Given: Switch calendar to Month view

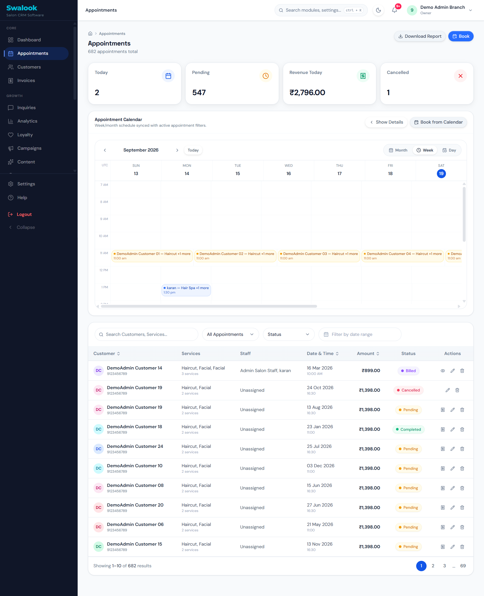Looking at the screenshot, I should 398,150.
